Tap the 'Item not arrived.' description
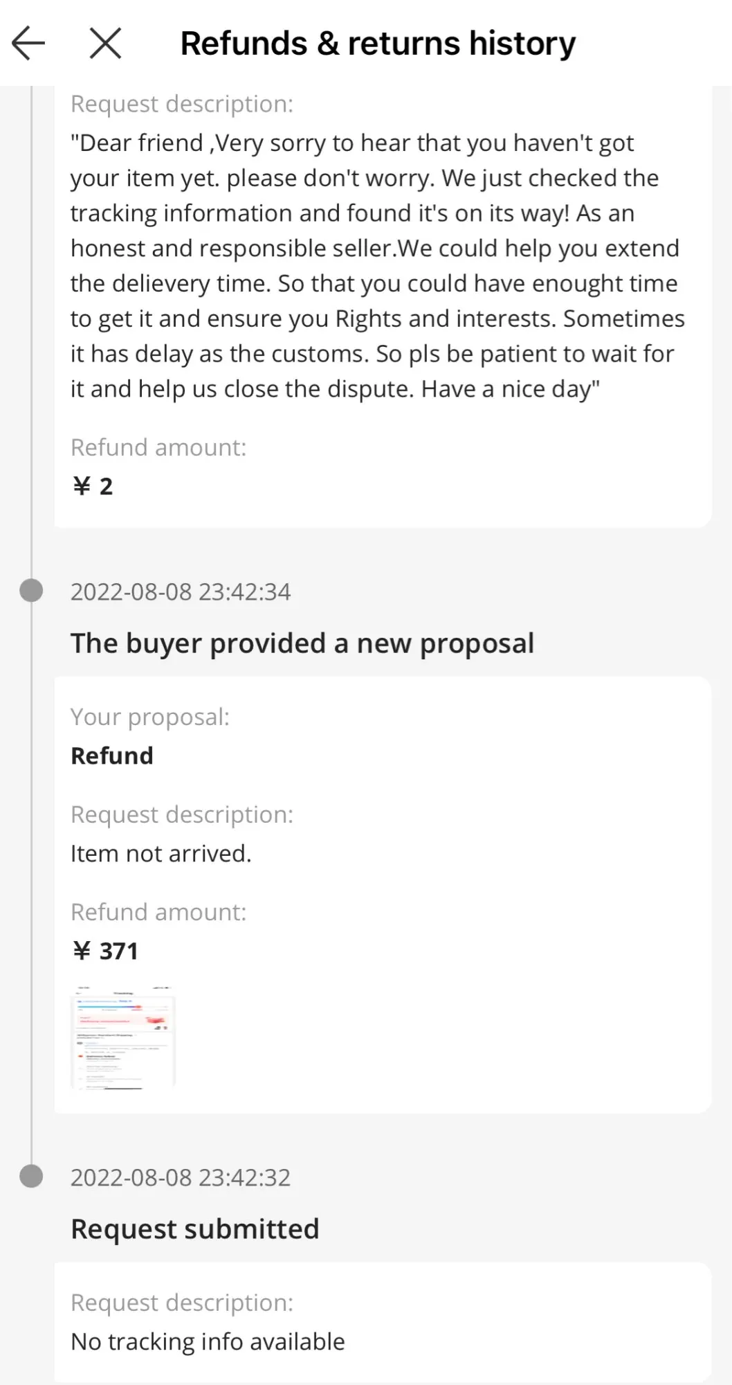This screenshot has height=1385, width=732. pos(161,853)
